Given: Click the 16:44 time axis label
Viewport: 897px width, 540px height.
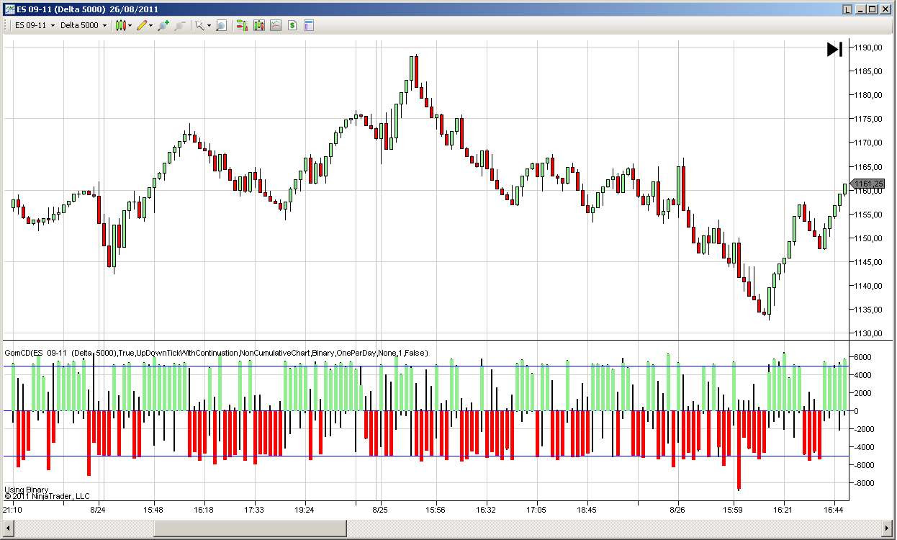Looking at the screenshot, I should pyautogui.click(x=834, y=510).
